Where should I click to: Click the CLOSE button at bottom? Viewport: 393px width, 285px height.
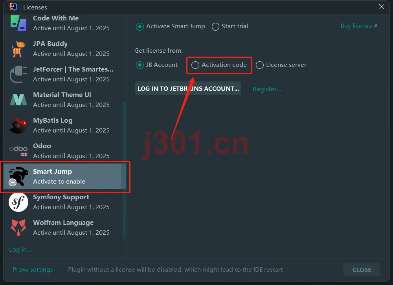point(362,270)
